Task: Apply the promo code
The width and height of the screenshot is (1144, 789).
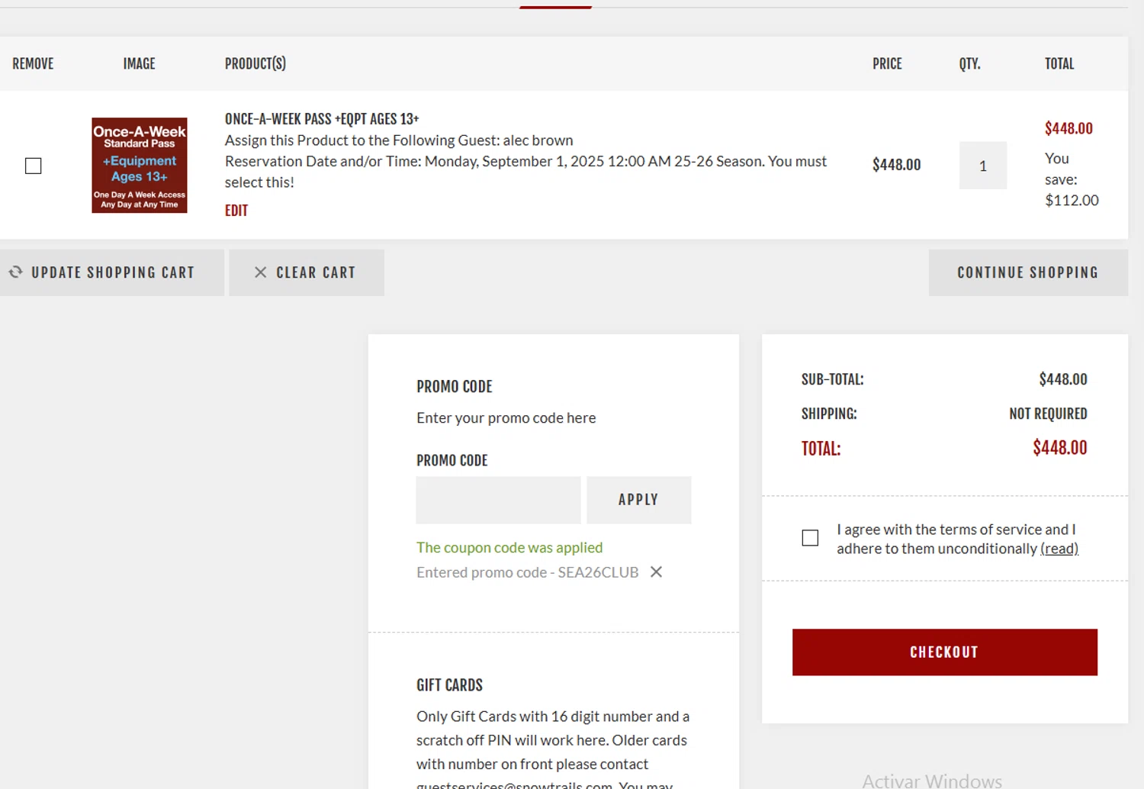Action: click(639, 500)
